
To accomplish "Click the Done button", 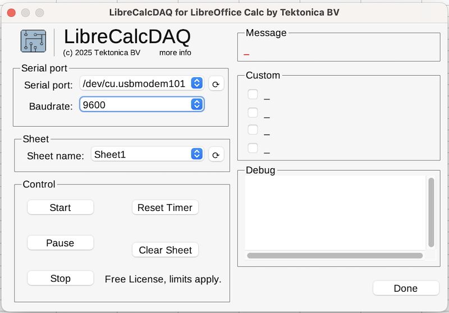I will pos(406,288).
